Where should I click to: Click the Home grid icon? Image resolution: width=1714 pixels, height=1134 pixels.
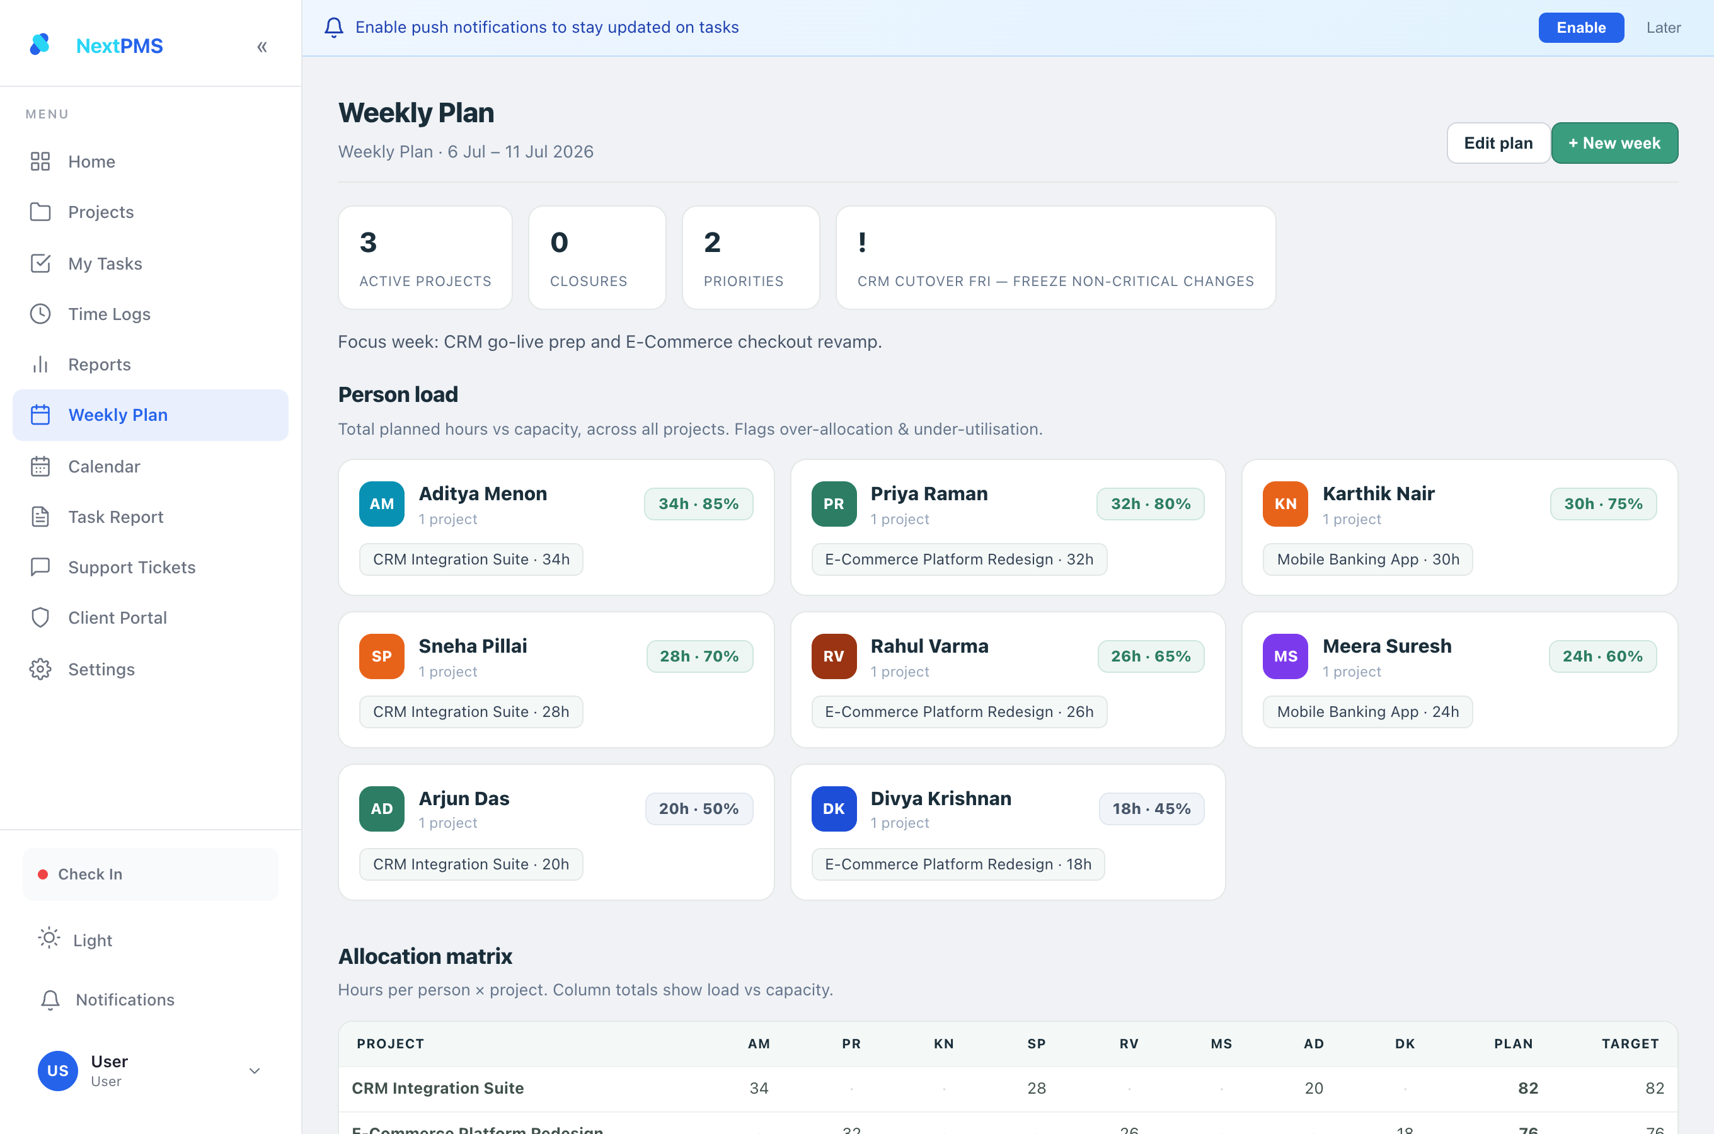click(x=40, y=161)
